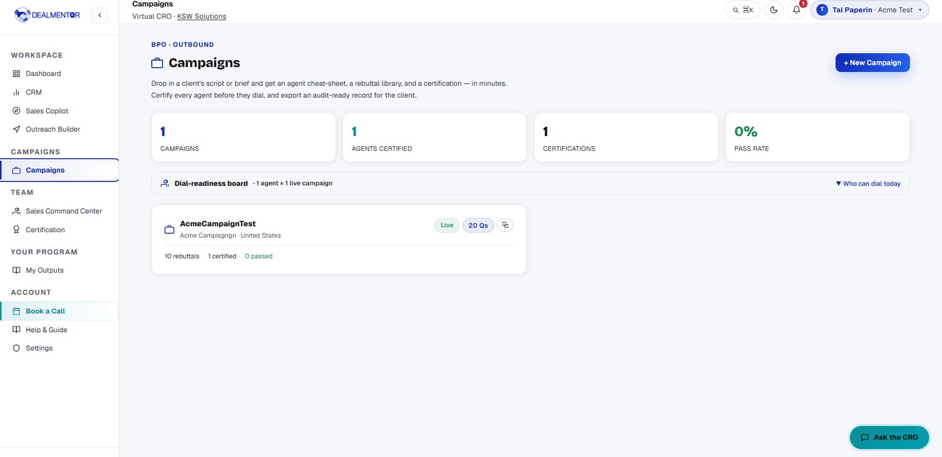This screenshot has height=457, width=942.
Task: Click Book a Call
Action: (x=59, y=311)
